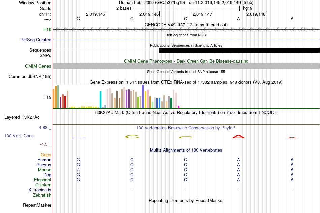Click the Common dbSNP(155) label
Viewport: 320px width, 213px height.
(x=30, y=76)
